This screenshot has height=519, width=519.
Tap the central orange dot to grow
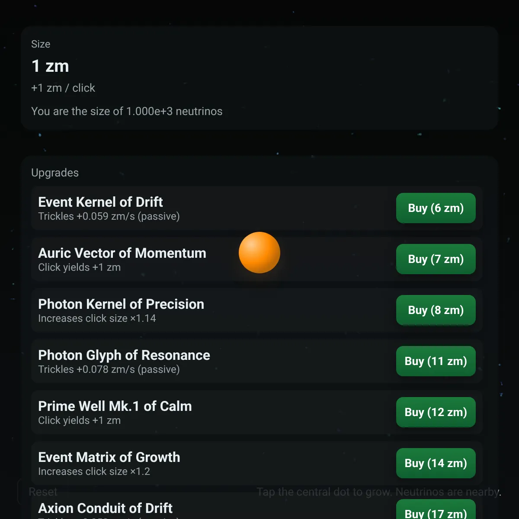coord(259,253)
